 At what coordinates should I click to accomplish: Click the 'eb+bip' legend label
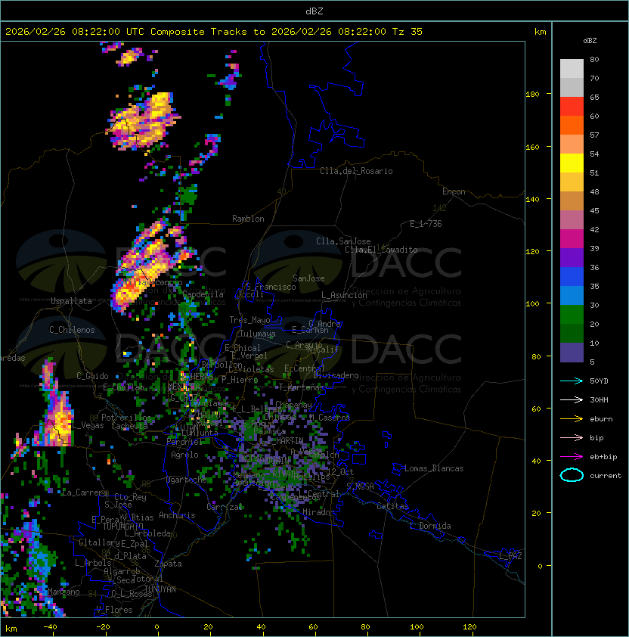click(603, 457)
